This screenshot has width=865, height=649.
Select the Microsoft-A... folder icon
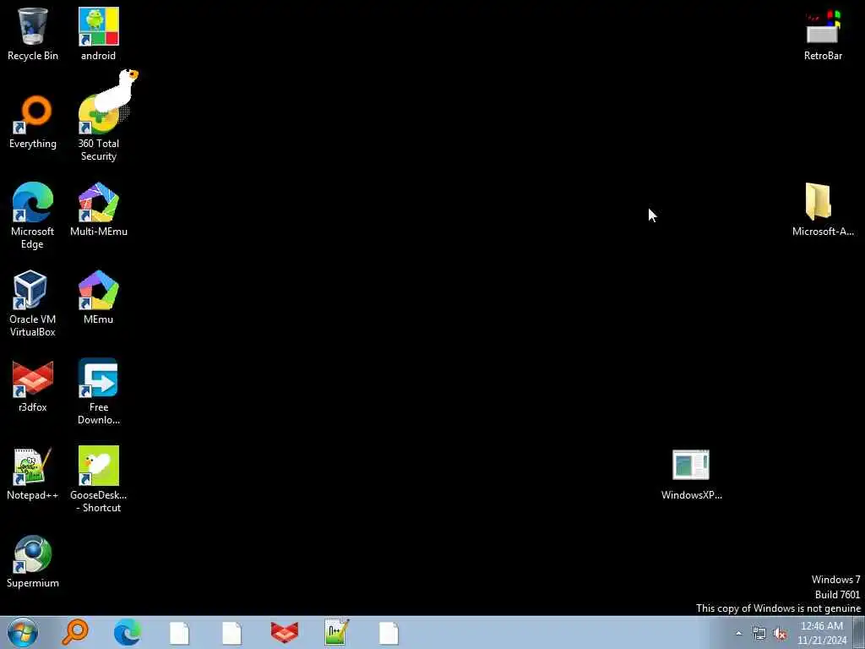[x=823, y=210]
